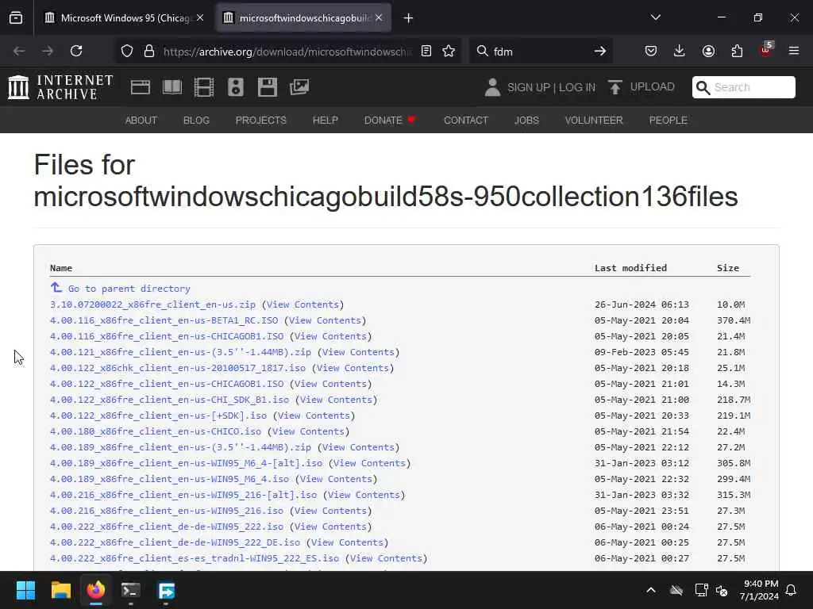Open the Software floppy disk icon

pyautogui.click(x=267, y=87)
